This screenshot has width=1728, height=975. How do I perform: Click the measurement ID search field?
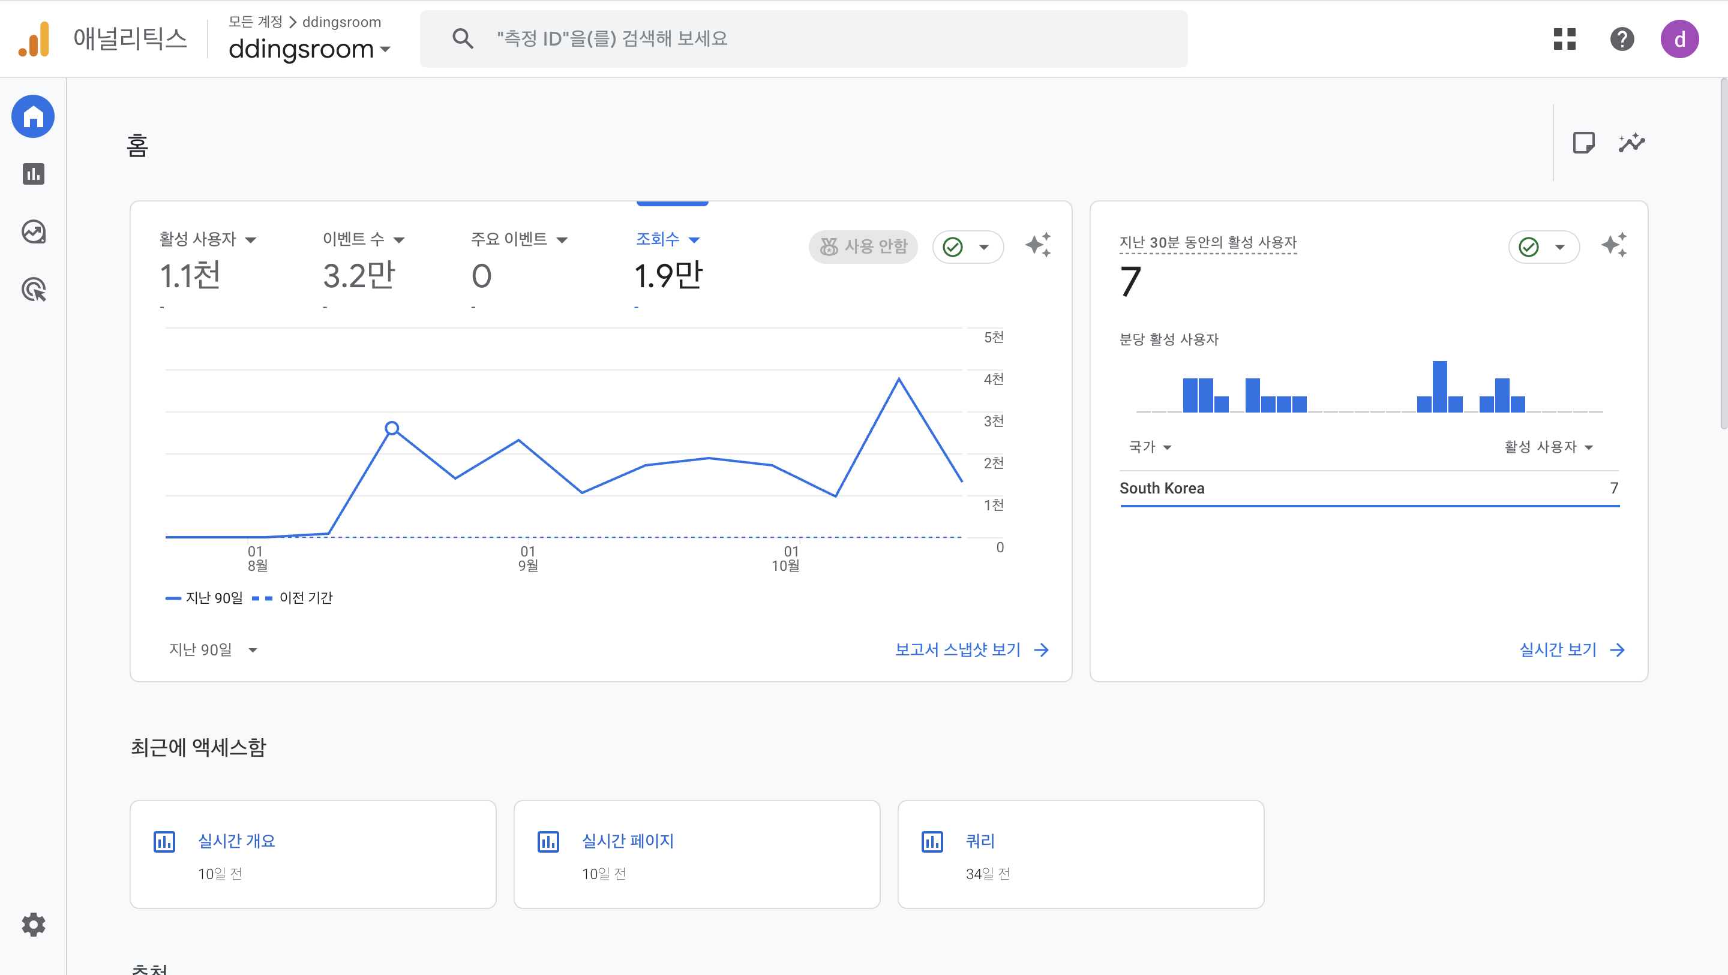(x=803, y=39)
